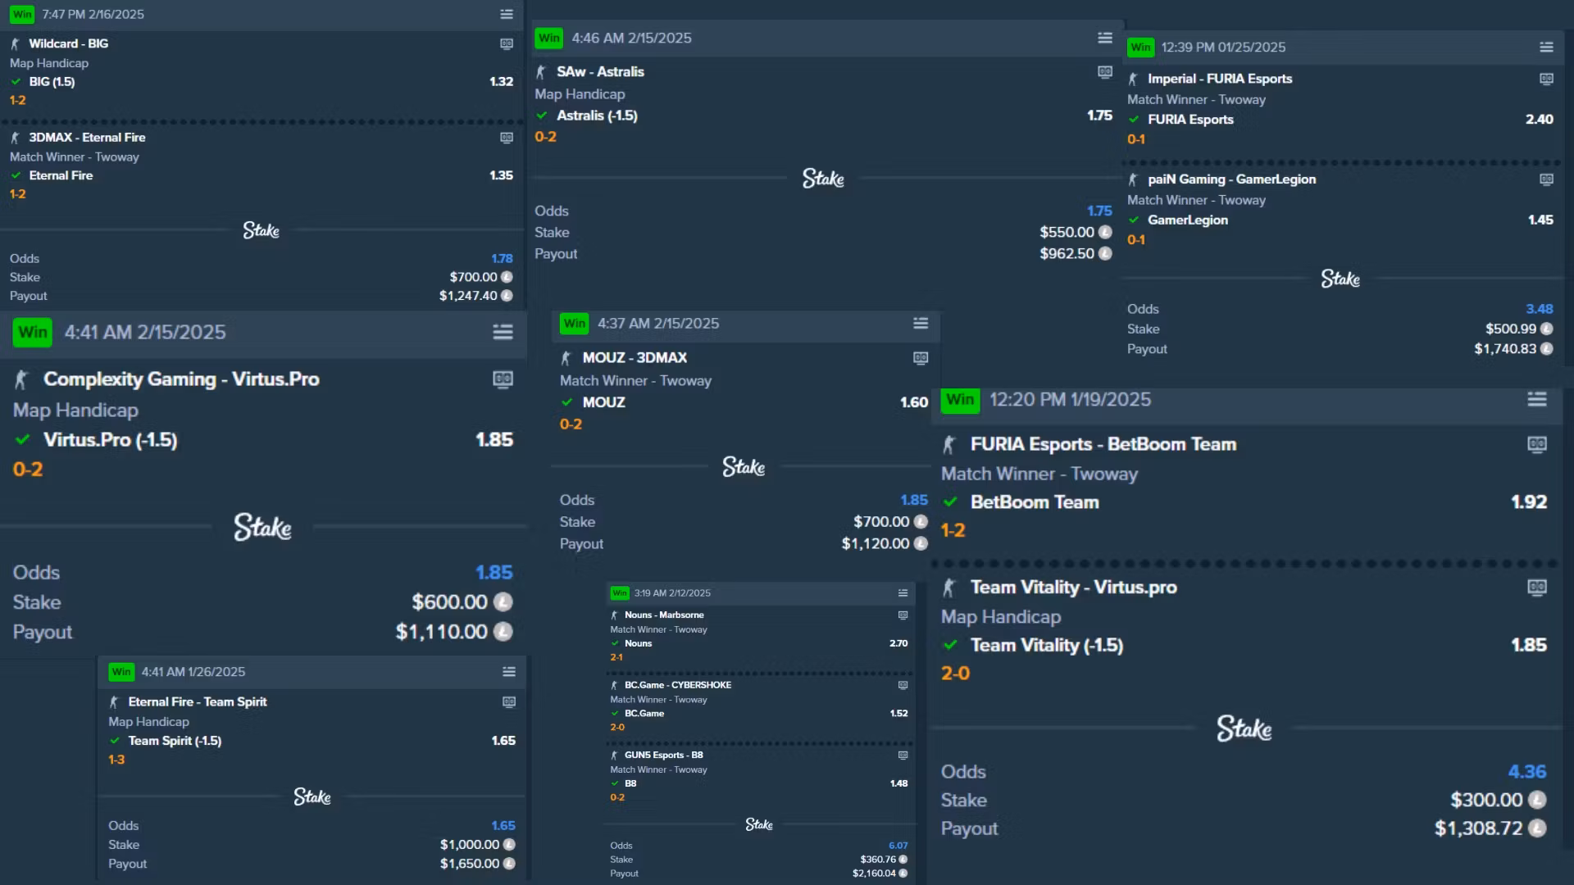Open menu icon on 12:39 PM 01/25/2025 slip

pyautogui.click(x=1546, y=48)
